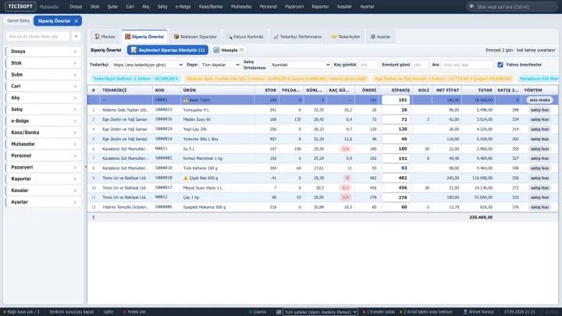Open the Kasalar menu in top bar
This screenshot has width=562, height=316.
[x=344, y=6]
